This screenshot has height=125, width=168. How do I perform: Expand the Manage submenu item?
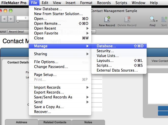pos(60,46)
